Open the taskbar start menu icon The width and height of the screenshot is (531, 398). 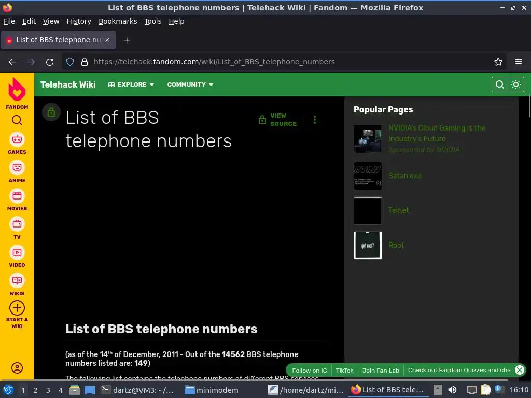(x=8, y=390)
